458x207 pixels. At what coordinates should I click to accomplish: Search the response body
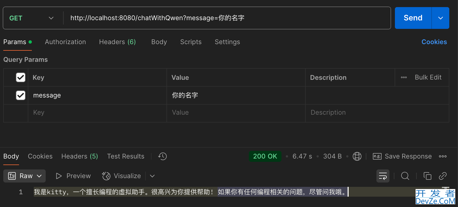click(405, 176)
